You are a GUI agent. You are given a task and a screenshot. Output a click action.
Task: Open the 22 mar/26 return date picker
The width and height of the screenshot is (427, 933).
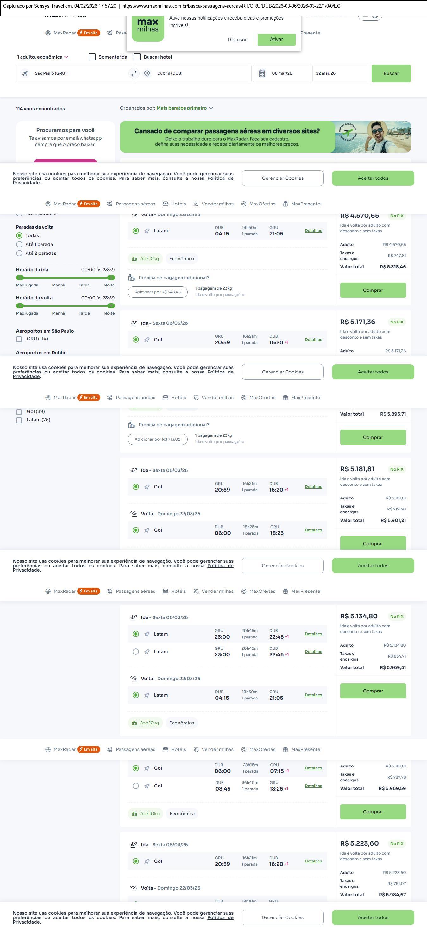point(341,73)
